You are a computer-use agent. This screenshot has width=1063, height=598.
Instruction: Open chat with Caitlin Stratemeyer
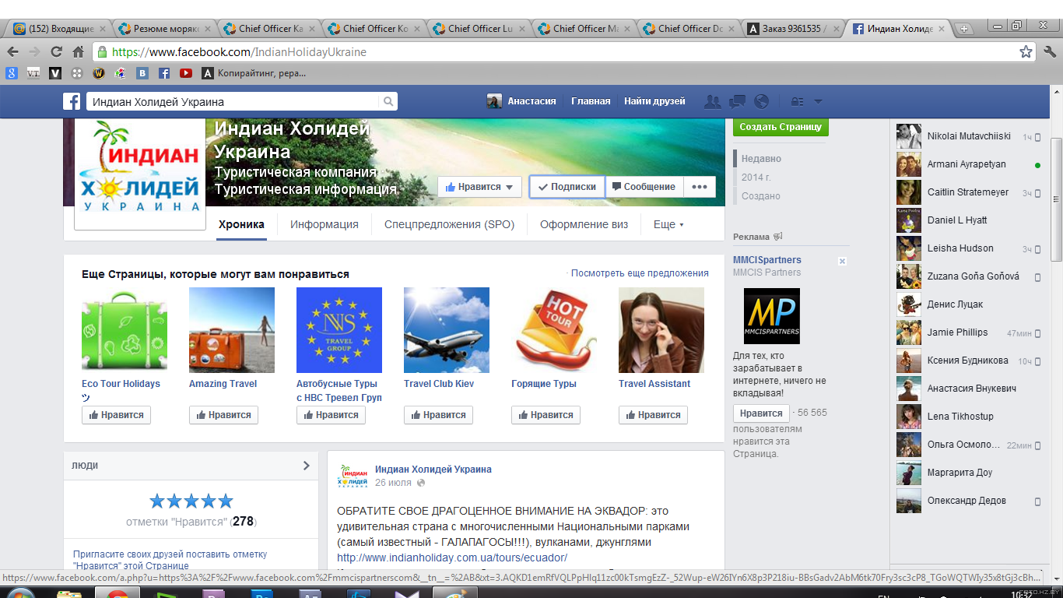point(969,192)
